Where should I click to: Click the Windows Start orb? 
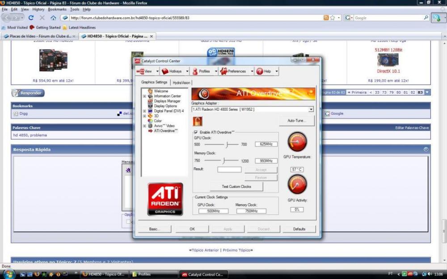coord(8,274)
